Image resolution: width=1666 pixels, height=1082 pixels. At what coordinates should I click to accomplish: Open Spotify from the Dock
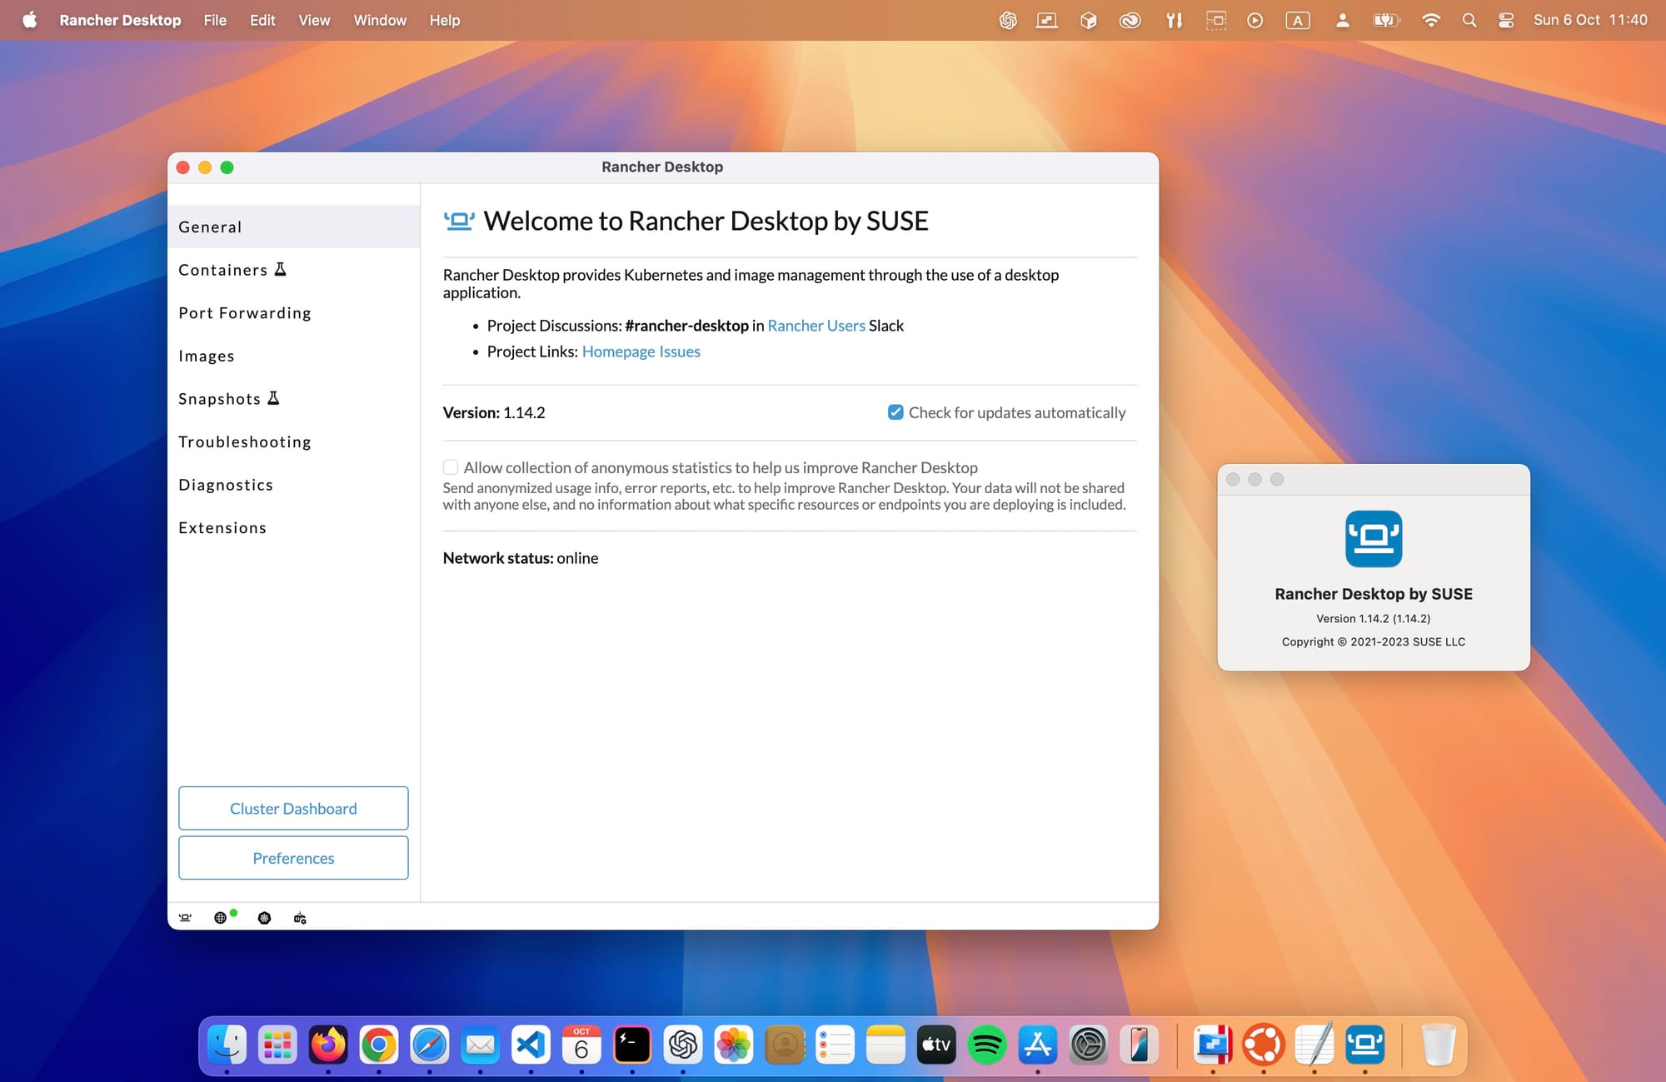(987, 1045)
